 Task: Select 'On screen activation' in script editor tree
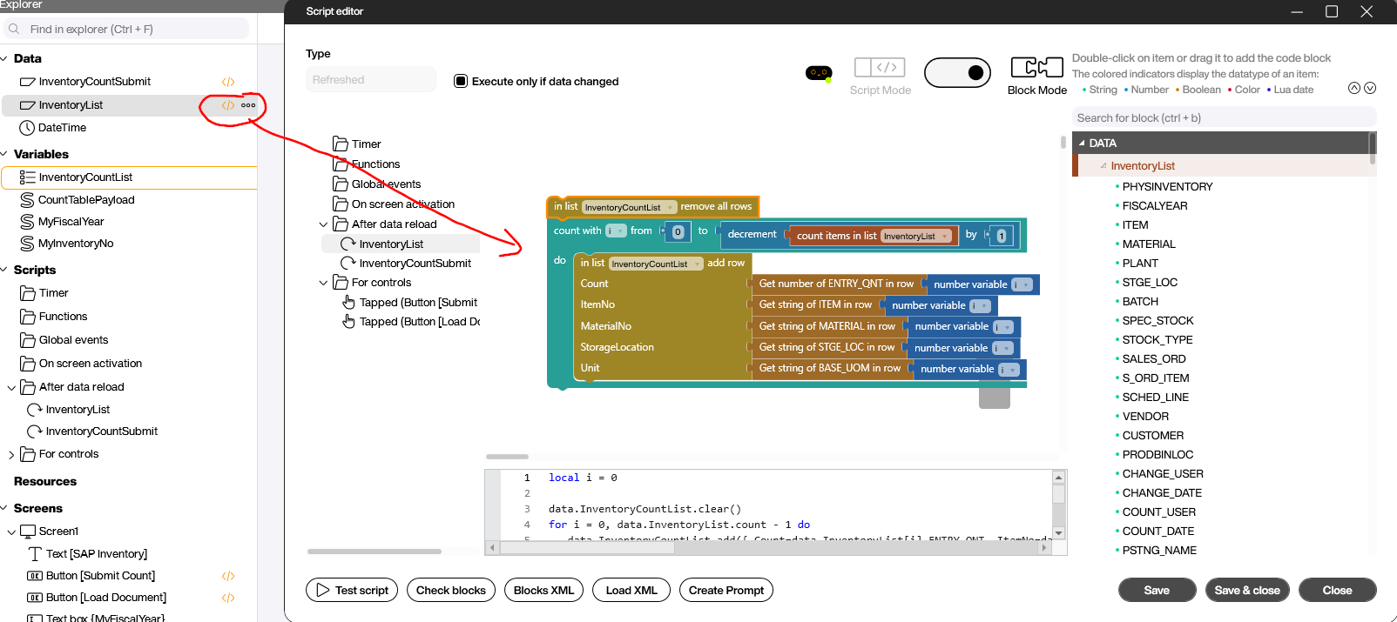[x=402, y=204]
